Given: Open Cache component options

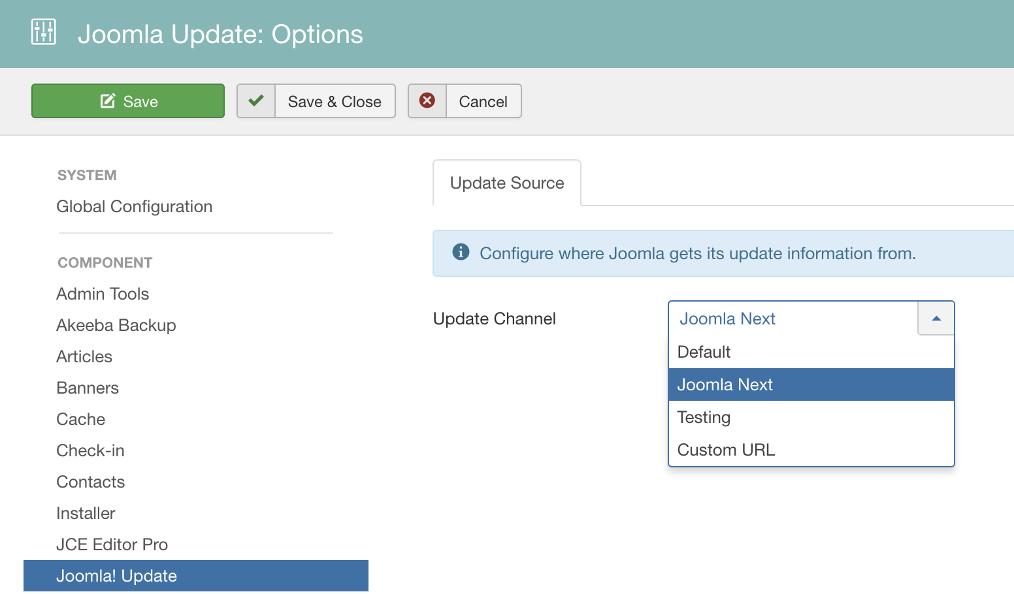Looking at the screenshot, I should 81,419.
